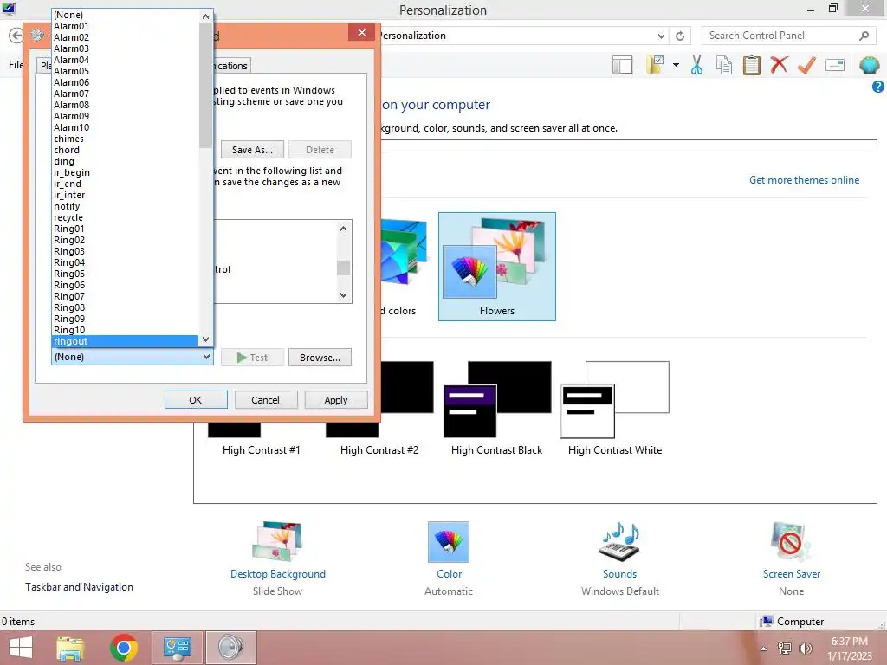Open the Desktop Background slide show settings

click(x=277, y=542)
